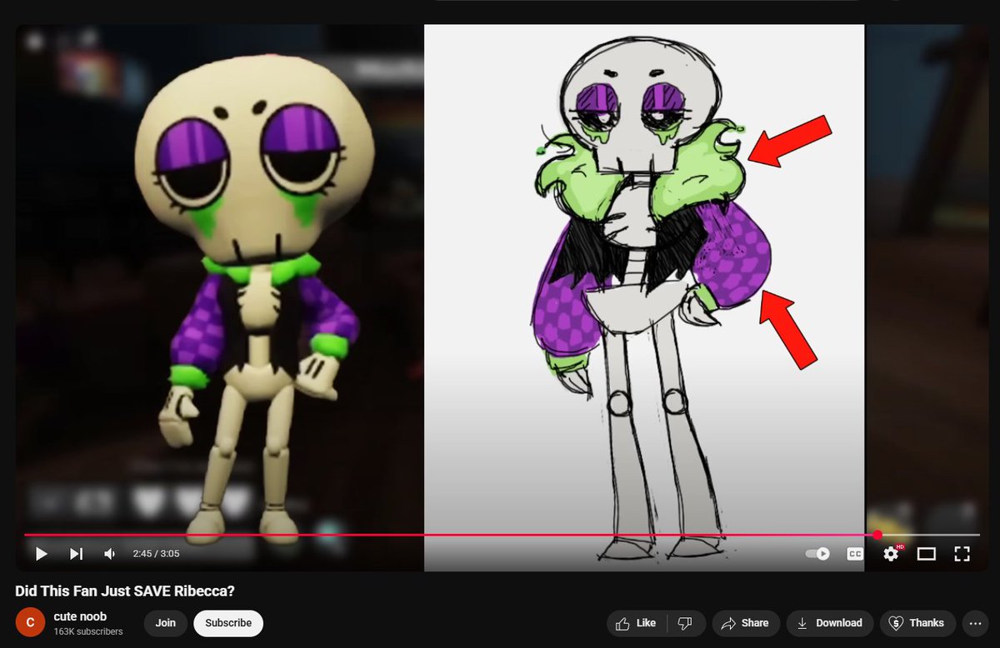1000x648 pixels.
Task: Dislike the video
Action: (685, 623)
